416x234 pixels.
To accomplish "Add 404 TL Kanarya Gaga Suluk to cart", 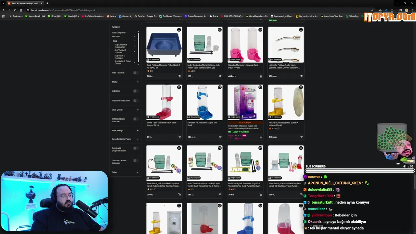I will pos(261,76).
